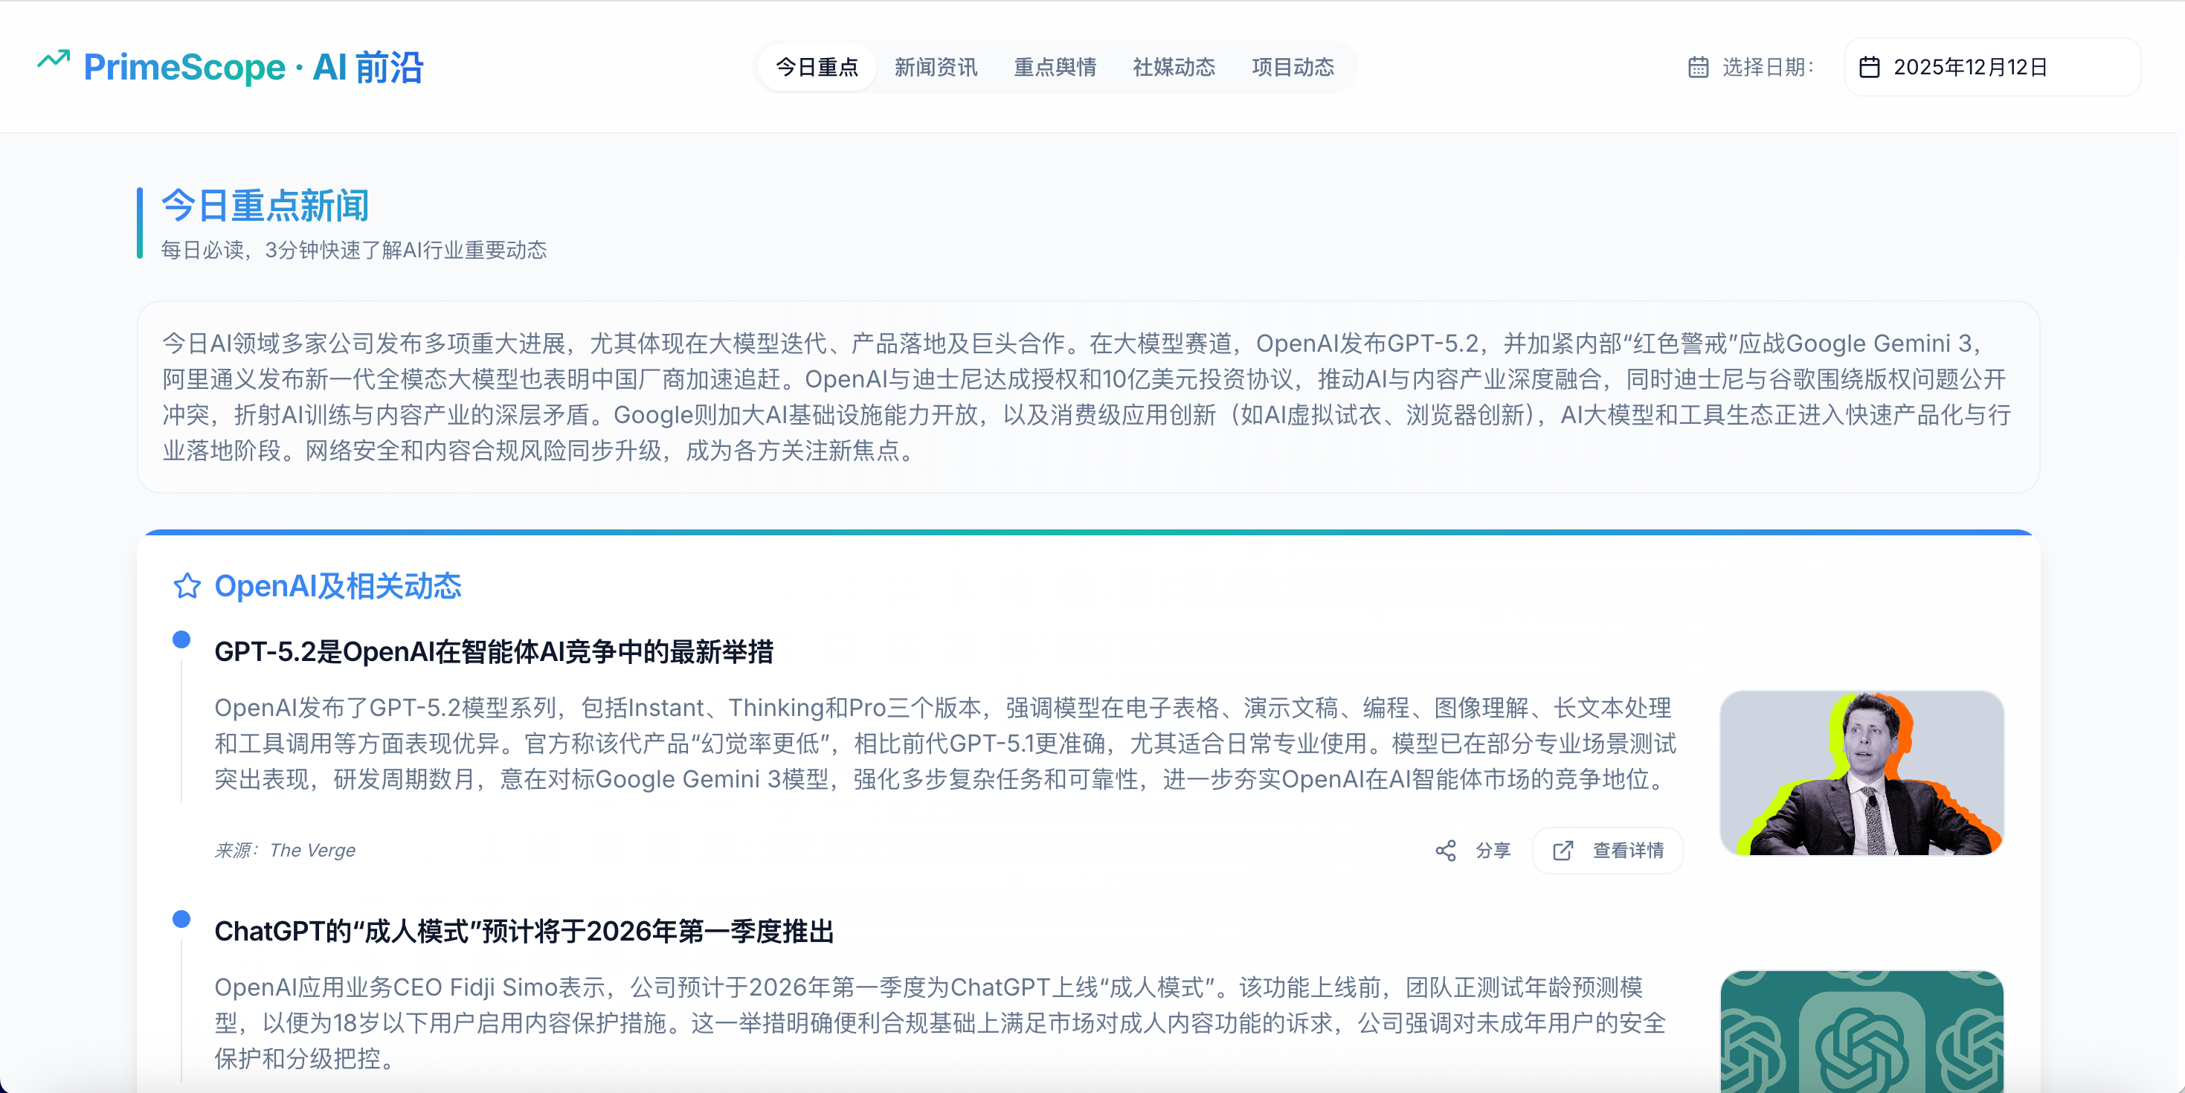2185x1093 pixels.
Task: Open the headline ChatGPT的“成人模式”预计将于2026年第一季度推出
Action: (x=524, y=932)
